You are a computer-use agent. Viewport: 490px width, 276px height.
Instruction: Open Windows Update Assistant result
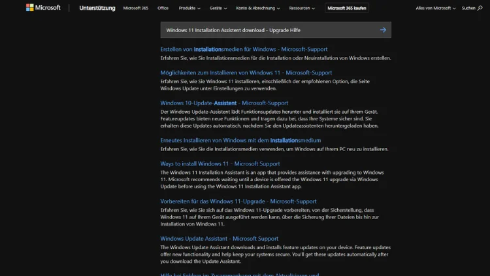coord(219,239)
